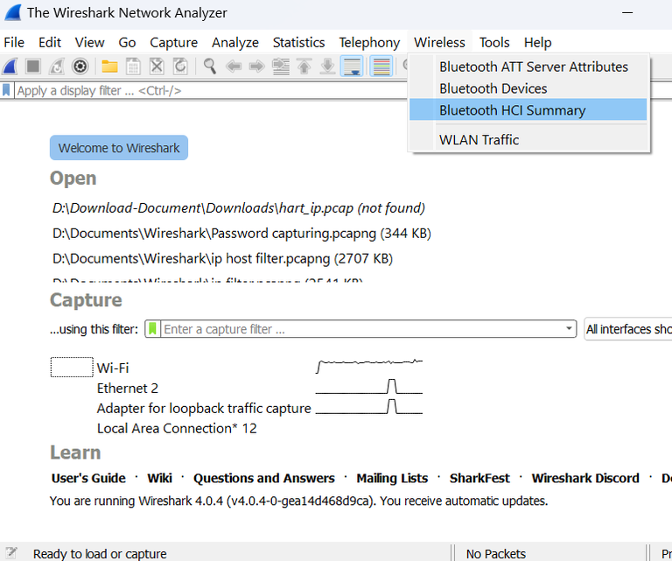Open recent file hart_ip.pcap
Image resolution: width=672 pixels, height=561 pixels.
point(238,207)
